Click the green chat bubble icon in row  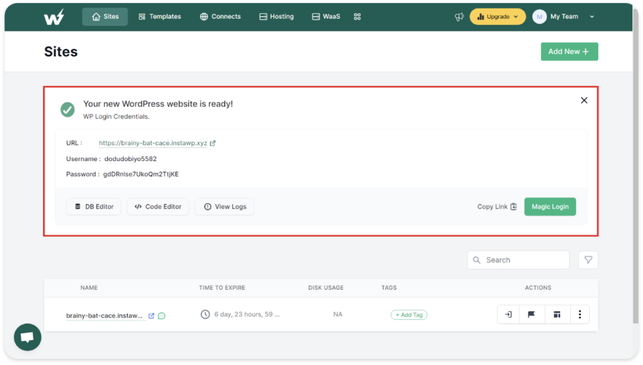click(x=161, y=316)
